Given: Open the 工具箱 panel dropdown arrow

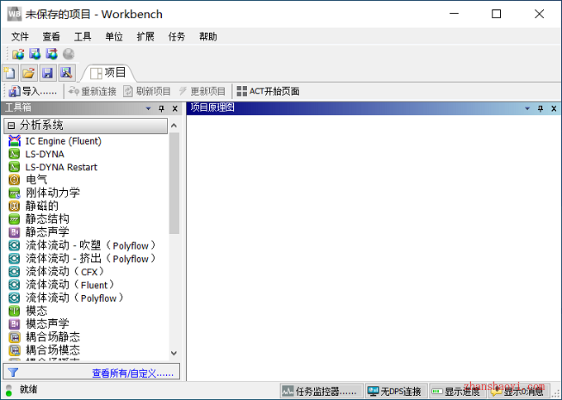Looking at the screenshot, I should pos(149,108).
